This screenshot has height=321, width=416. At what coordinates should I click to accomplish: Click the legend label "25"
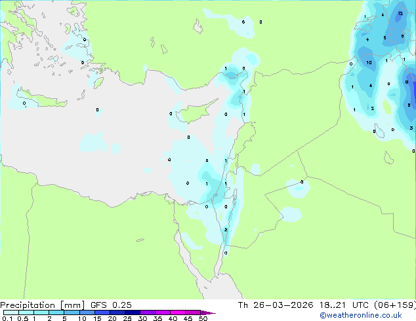coord(127,318)
